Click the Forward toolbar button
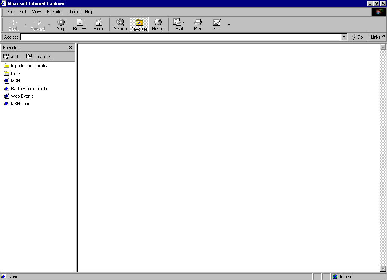The image size is (387, 280). (x=37, y=25)
